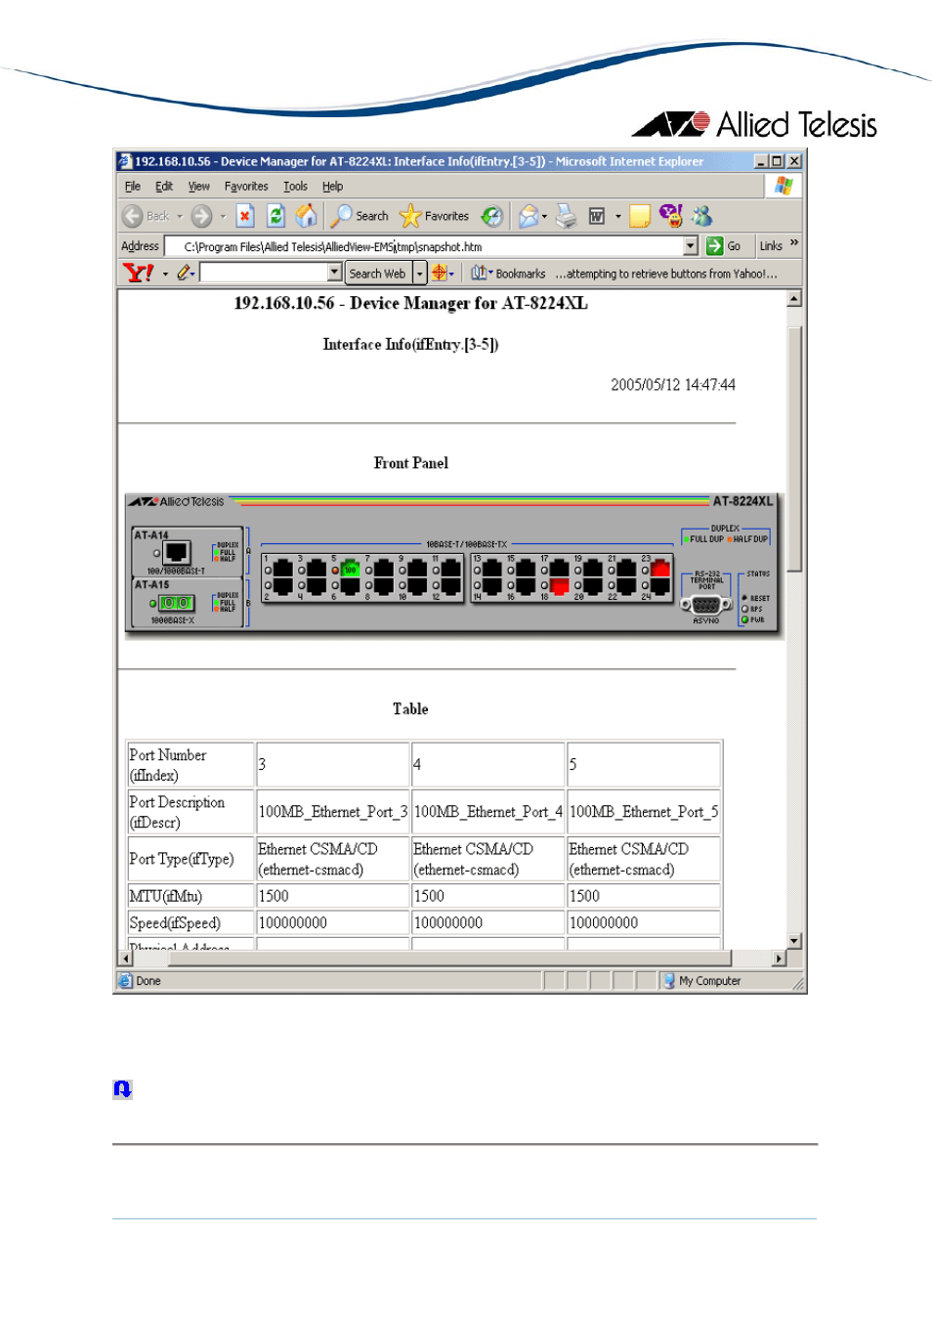Screen dimensions: 932x1319
Task: Click the Back navigation button
Action: click(145, 216)
